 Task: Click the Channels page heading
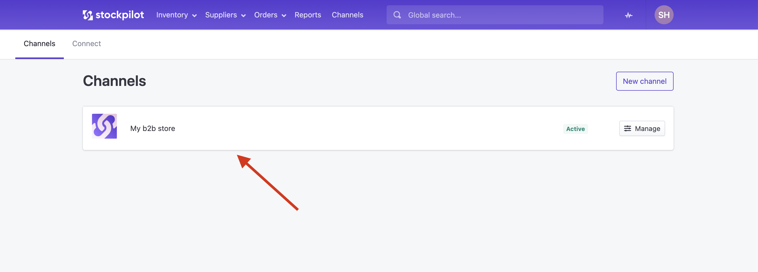(114, 81)
